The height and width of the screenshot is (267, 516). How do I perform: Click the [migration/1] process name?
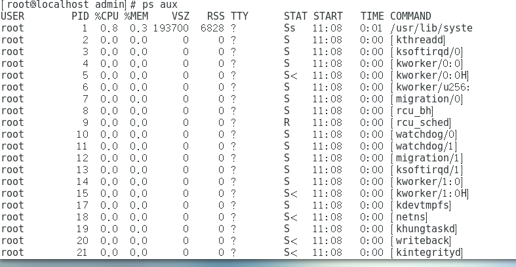(427, 158)
